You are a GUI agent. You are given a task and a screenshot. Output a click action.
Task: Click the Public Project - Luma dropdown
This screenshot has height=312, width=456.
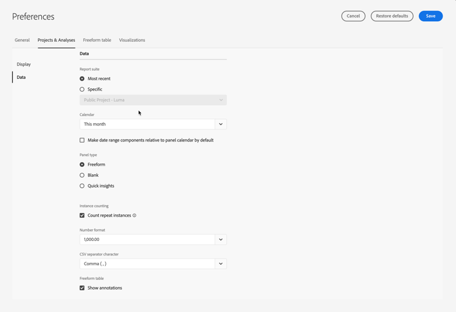coord(153,100)
